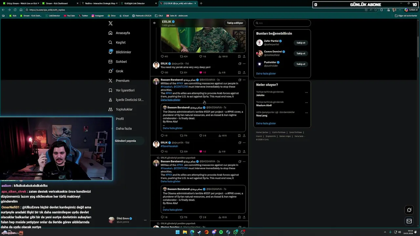View analytics of tweet with 166 B views
This screenshot has height=236, width=420.
point(223,56)
